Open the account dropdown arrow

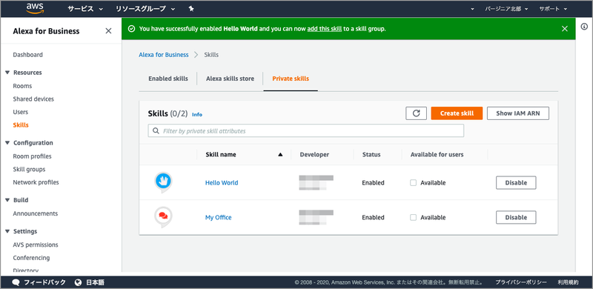(472, 9)
